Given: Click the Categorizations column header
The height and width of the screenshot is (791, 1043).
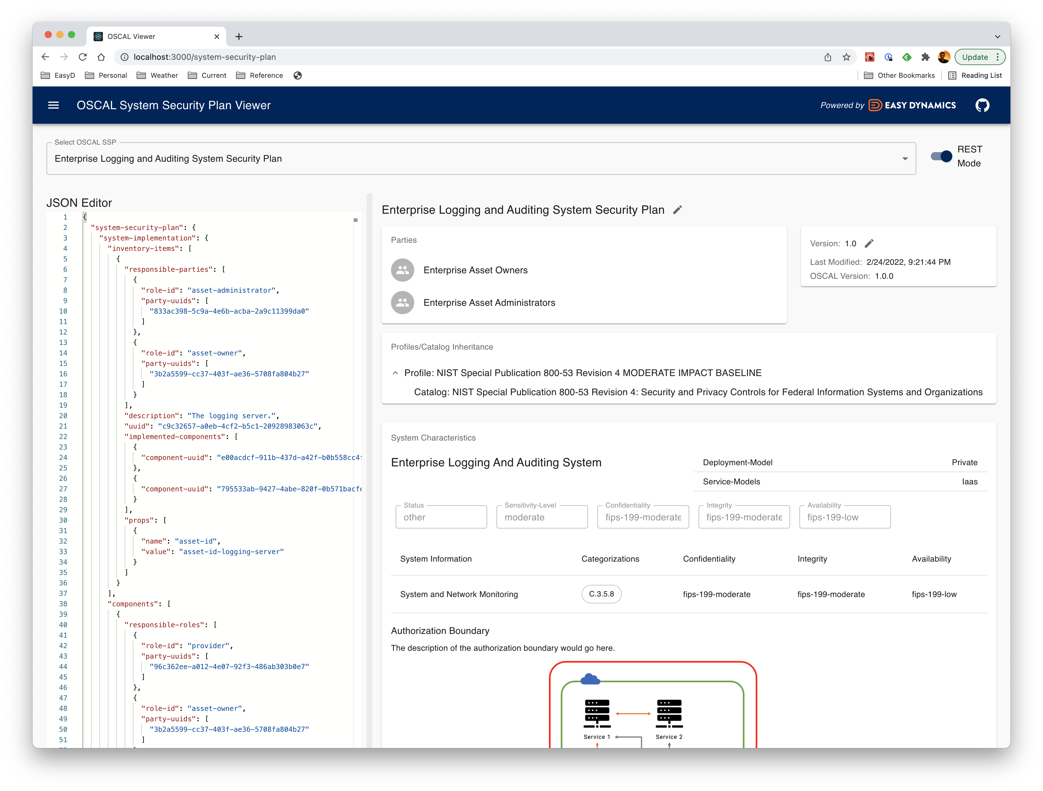Looking at the screenshot, I should (x=610, y=559).
